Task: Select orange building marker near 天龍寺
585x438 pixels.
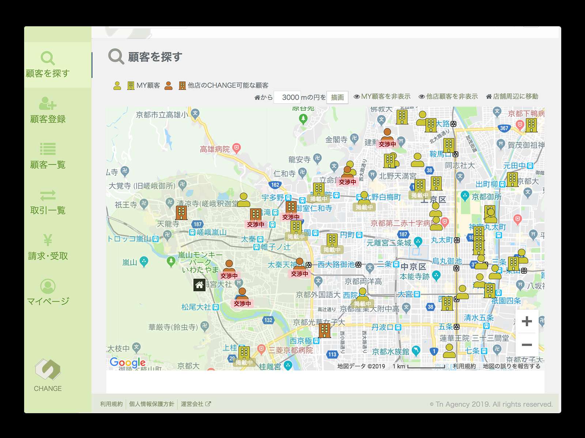Action: click(181, 212)
